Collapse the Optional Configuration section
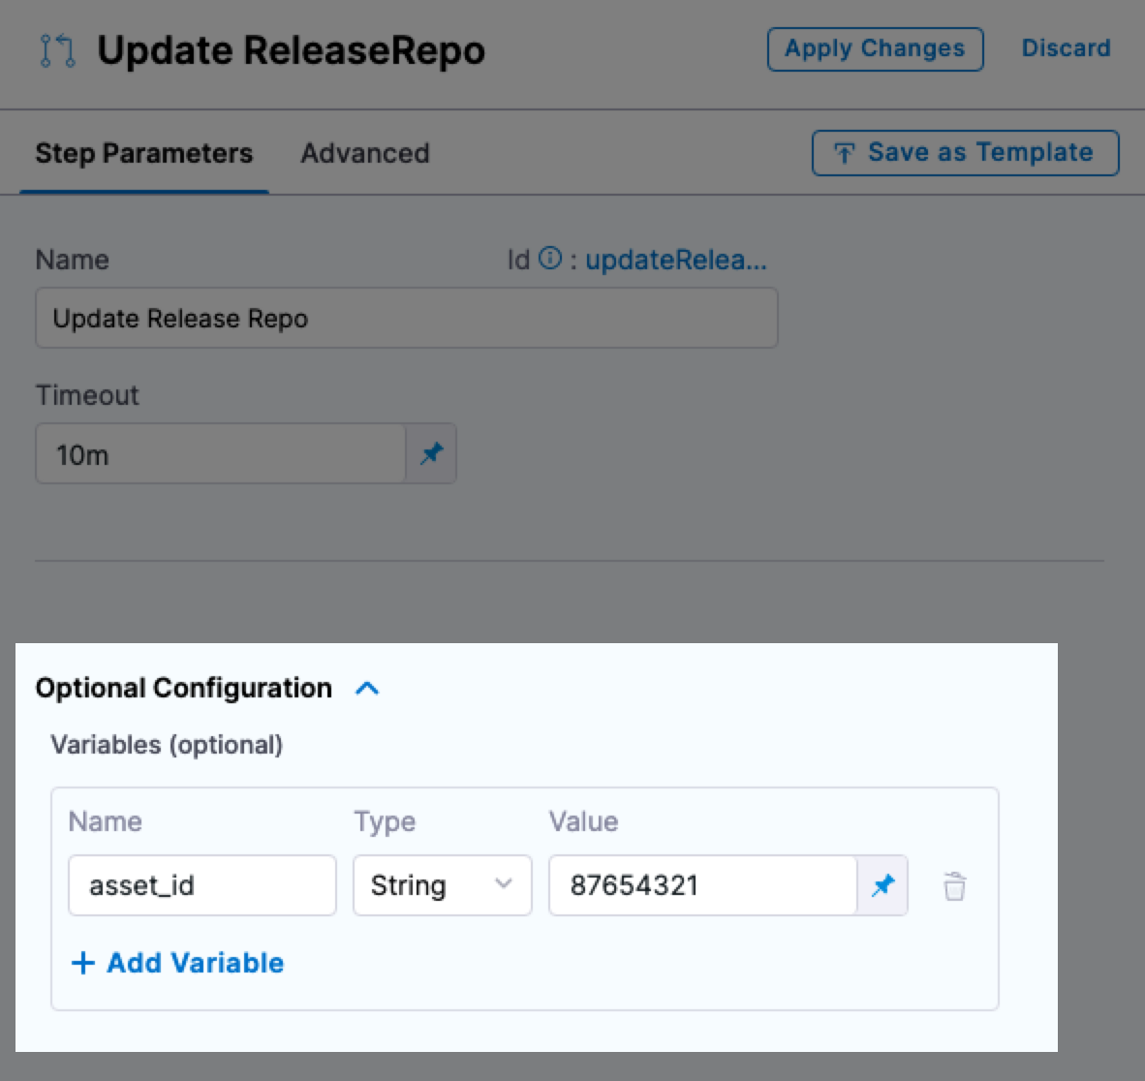 coord(367,689)
